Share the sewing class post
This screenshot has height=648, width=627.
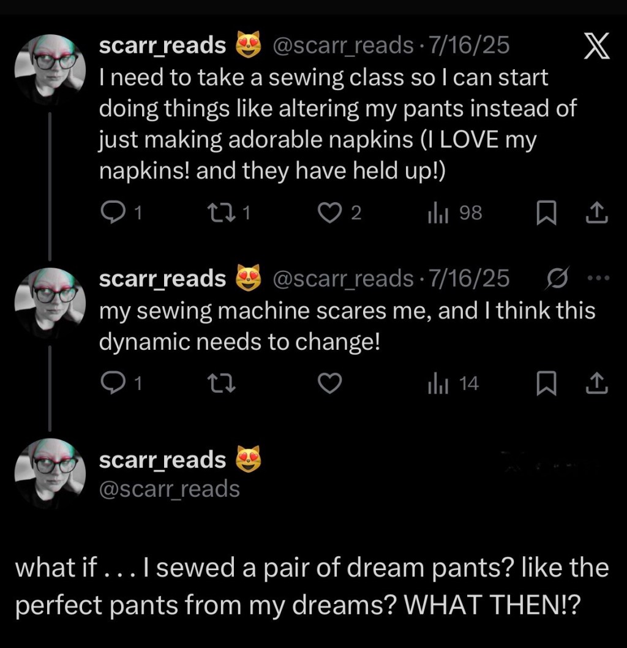point(596,213)
